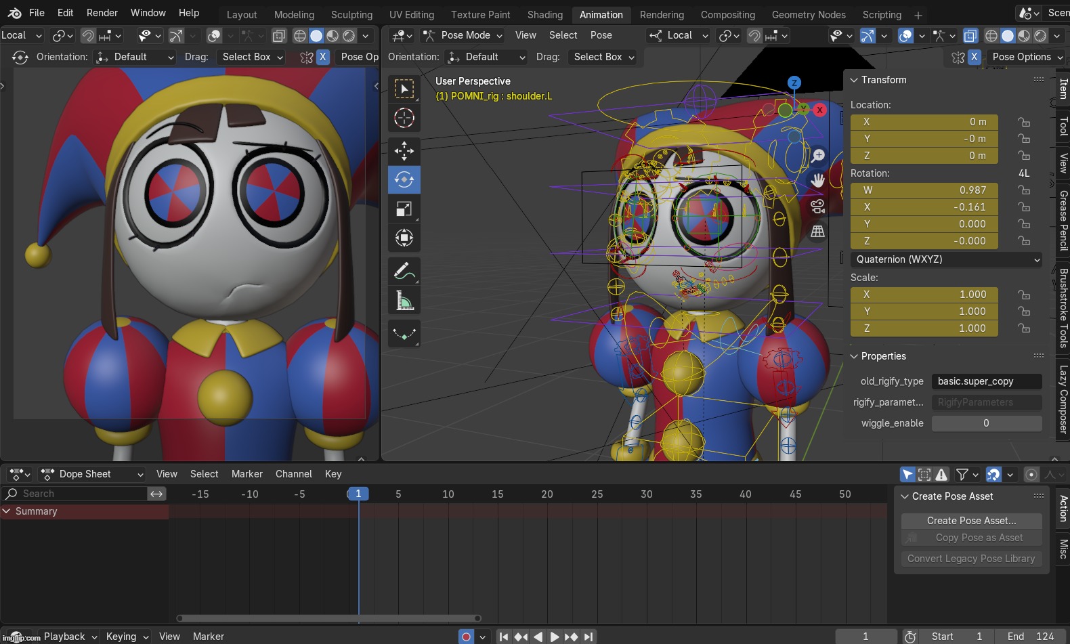The width and height of the screenshot is (1070, 644).
Task: Open the Edit menu
Action: (x=66, y=13)
